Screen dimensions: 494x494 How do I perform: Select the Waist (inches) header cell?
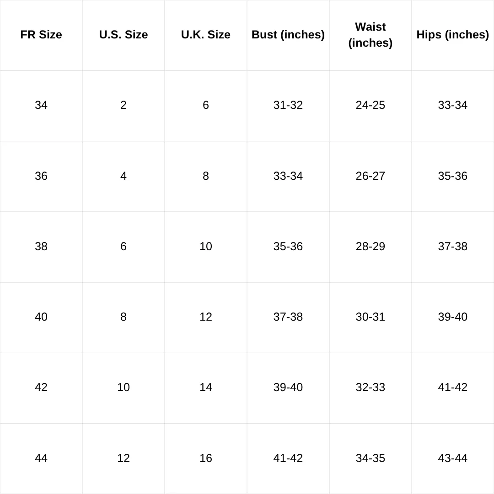[370, 35]
